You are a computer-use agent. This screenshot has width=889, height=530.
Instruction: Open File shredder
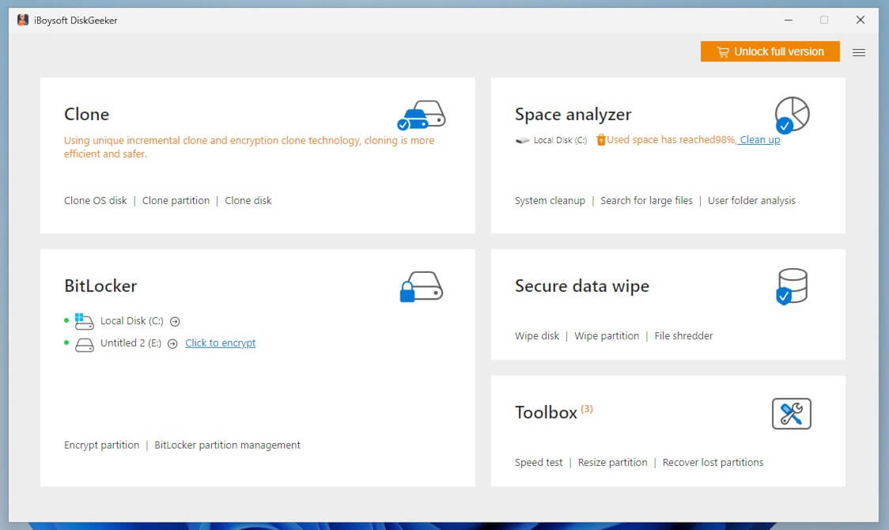[683, 336]
